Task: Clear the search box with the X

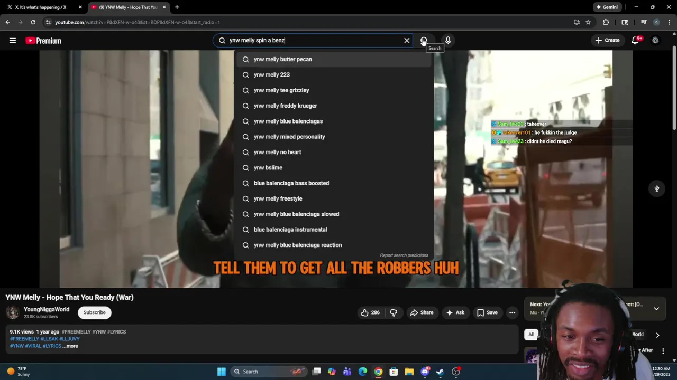Action: pyautogui.click(x=407, y=41)
